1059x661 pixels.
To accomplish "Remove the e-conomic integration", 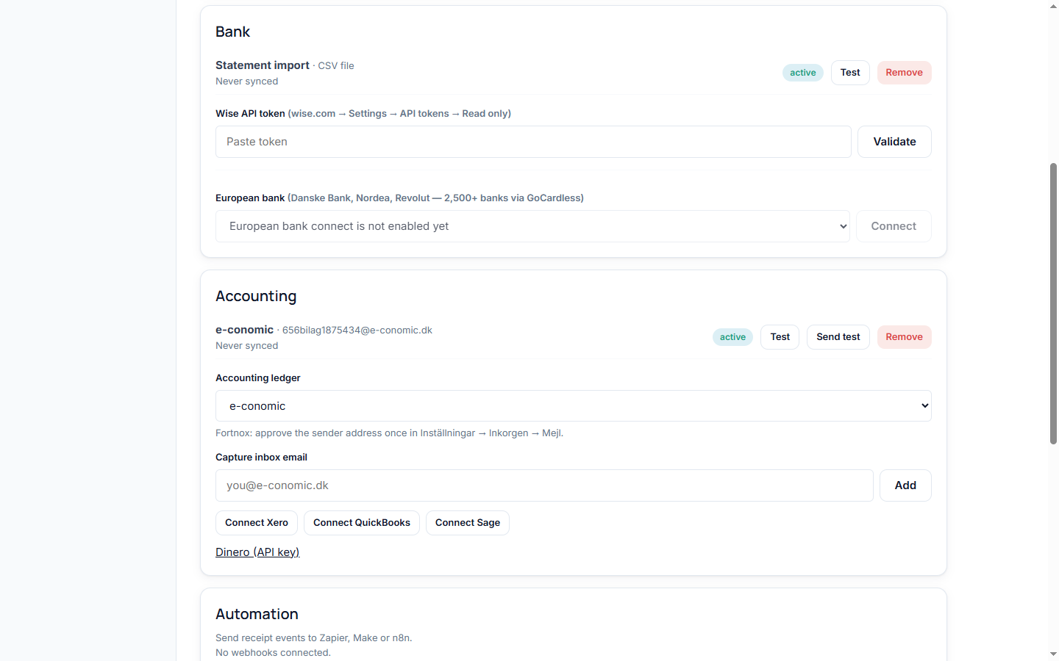I will click(x=904, y=337).
